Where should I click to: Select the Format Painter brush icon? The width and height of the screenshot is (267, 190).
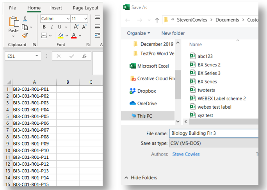(25, 36)
